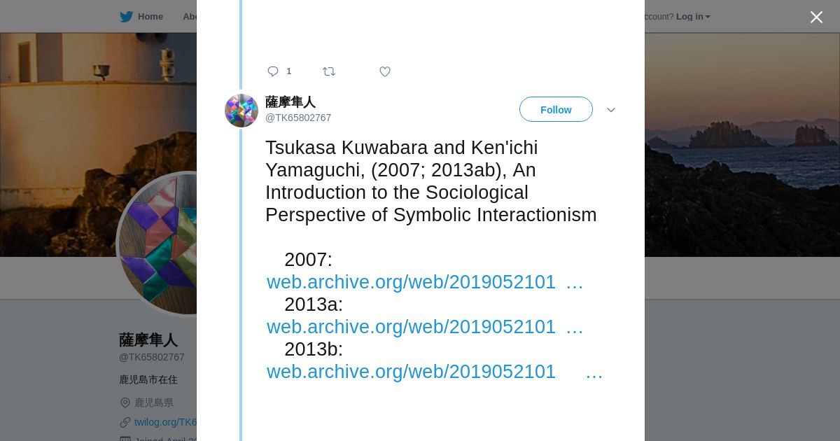Go to Home in top navigation
Image resolution: width=840 pixels, height=441 pixels.
pos(150,17)
